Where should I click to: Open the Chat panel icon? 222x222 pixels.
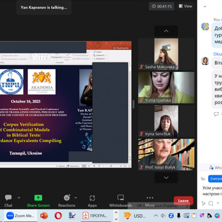[8, 198]
